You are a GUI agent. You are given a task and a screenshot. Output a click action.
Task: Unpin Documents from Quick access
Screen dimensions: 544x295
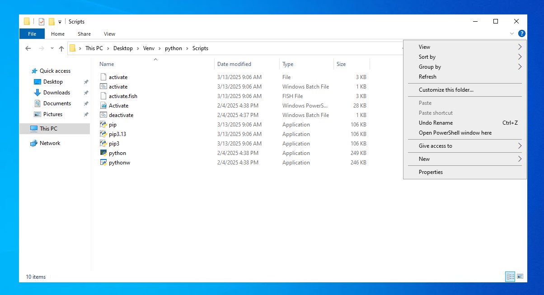click(x=85, y=103)
